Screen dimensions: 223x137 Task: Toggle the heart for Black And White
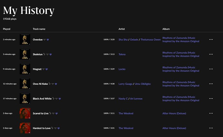pos(60,99)
